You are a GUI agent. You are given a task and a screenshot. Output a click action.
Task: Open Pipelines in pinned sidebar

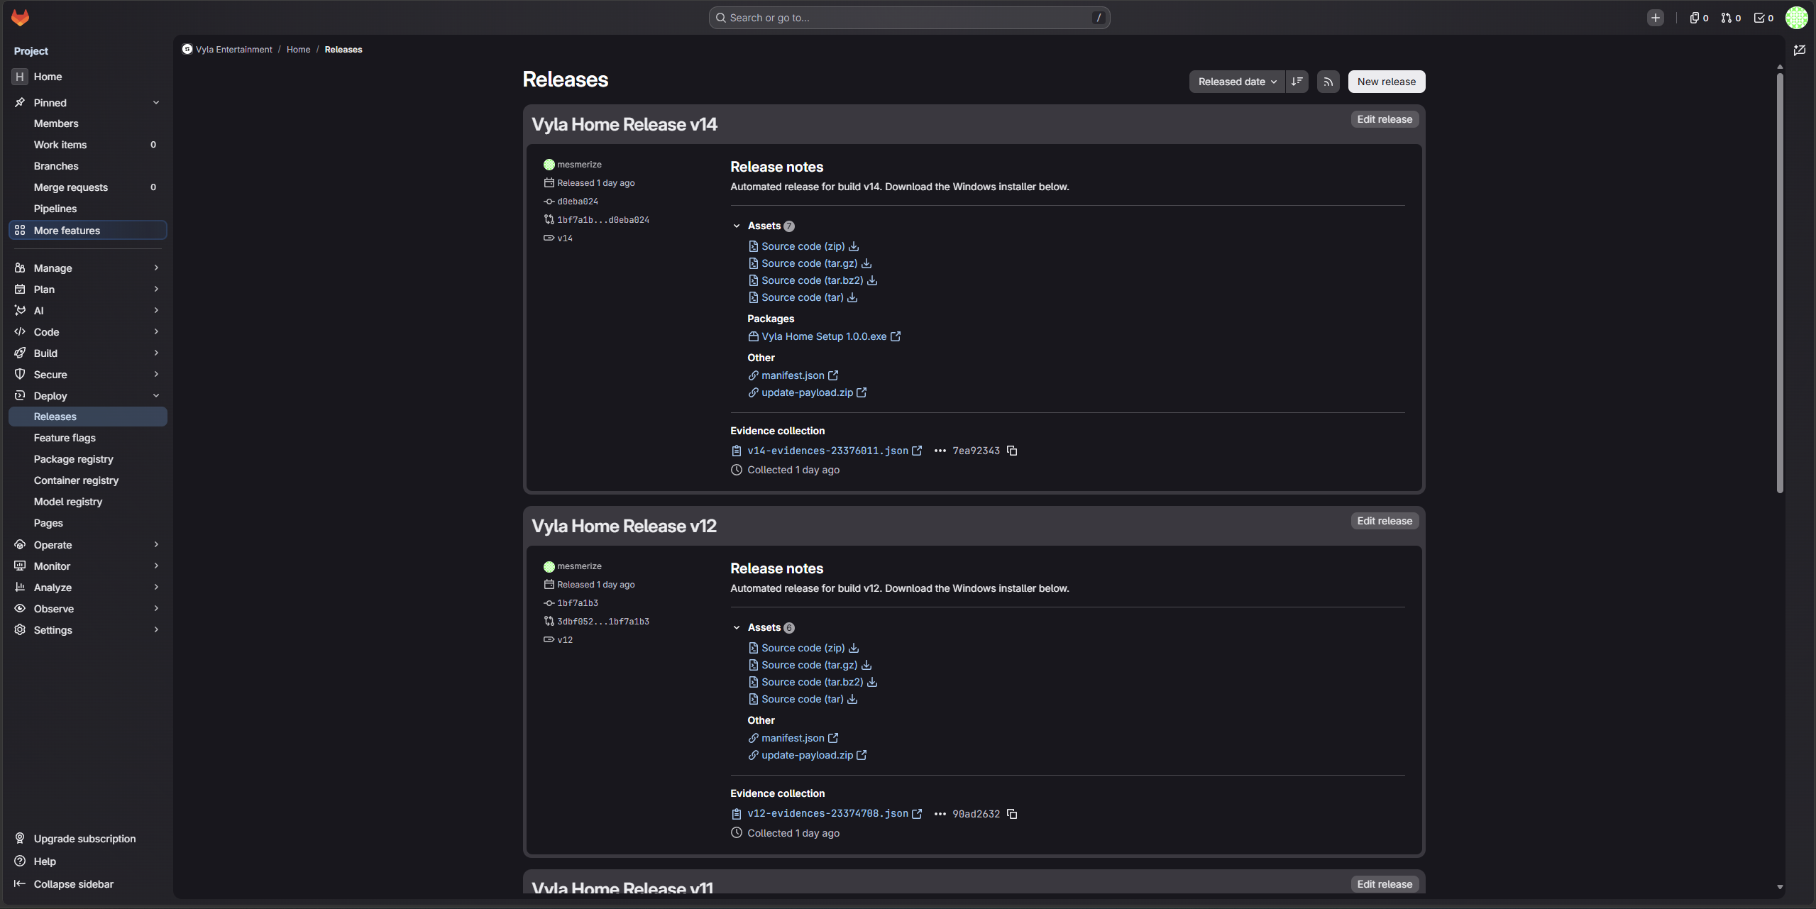click(88, 209)
